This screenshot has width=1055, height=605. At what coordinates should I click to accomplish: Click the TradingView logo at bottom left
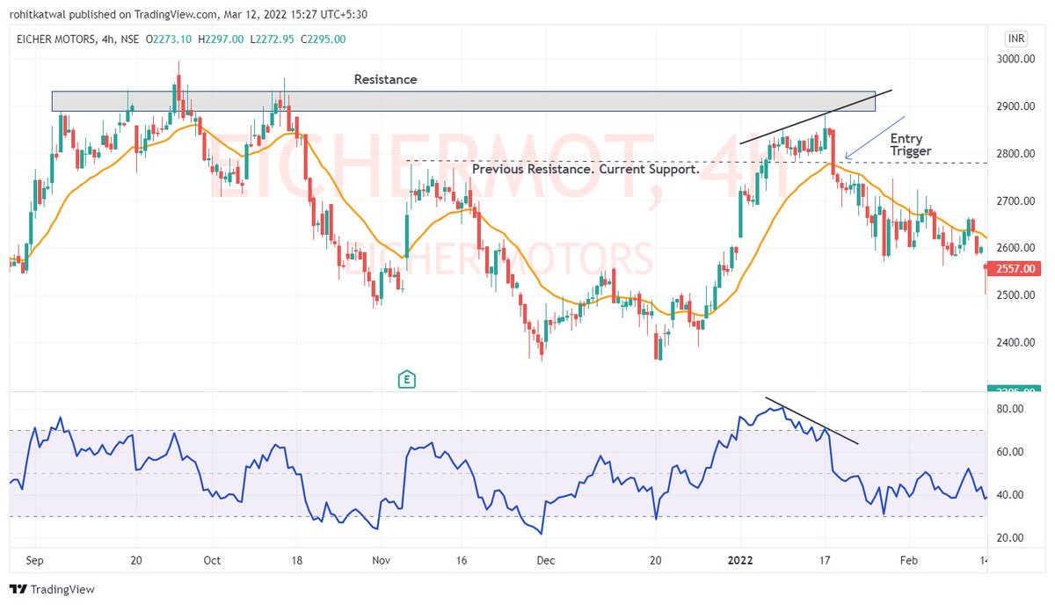click(52, 589)
